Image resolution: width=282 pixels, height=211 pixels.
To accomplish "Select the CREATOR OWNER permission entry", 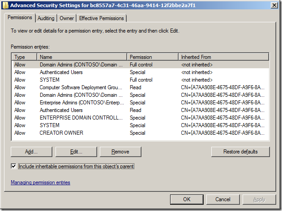I will pos(61,133).
